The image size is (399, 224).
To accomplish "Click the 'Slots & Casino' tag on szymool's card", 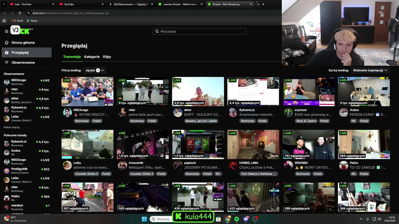I will (306, 121).
